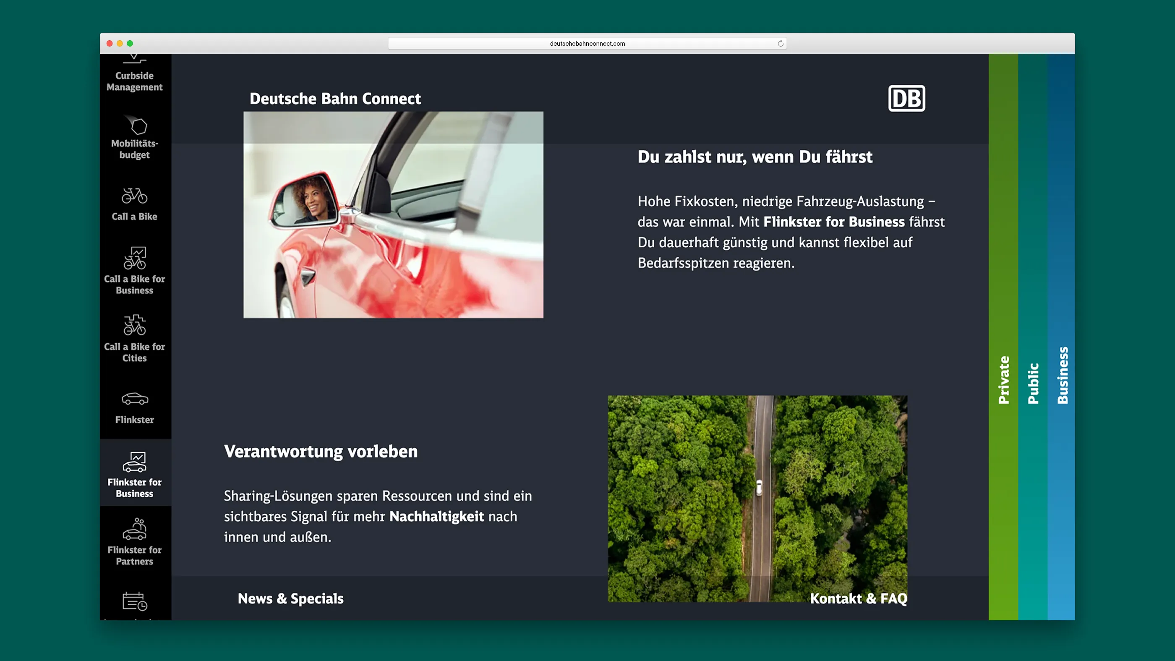The image size is (1175, 661).
Task: Click the Mobilitätsbudget hexagon icon
Action: (x=136, y=125)
